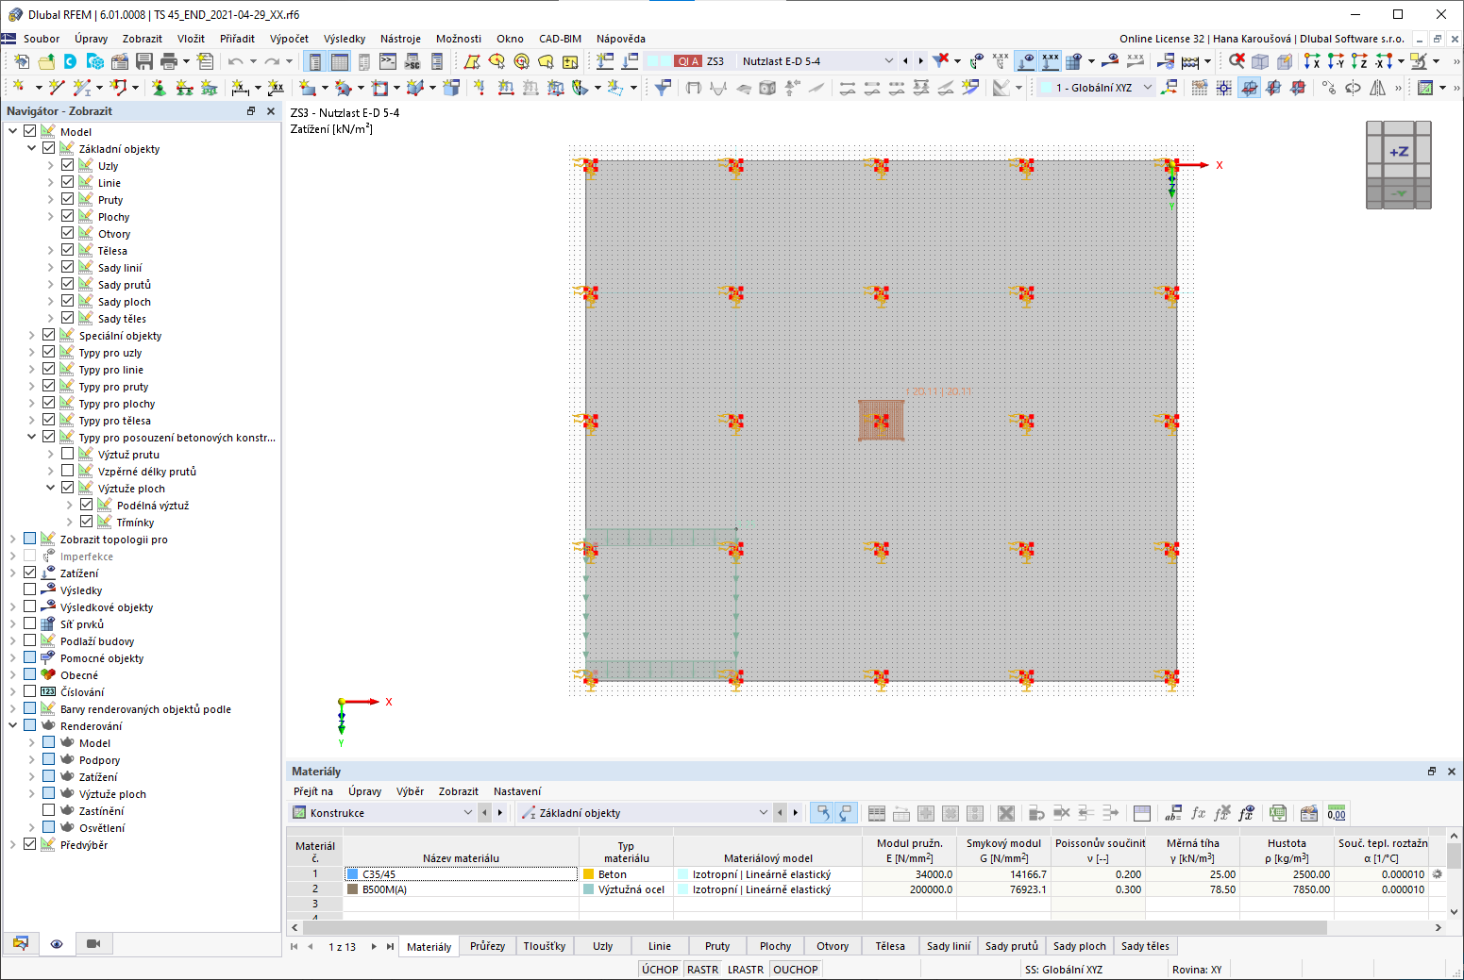
Task: Click the cancel zoom magnifier icon
Action: point(1237,61)
